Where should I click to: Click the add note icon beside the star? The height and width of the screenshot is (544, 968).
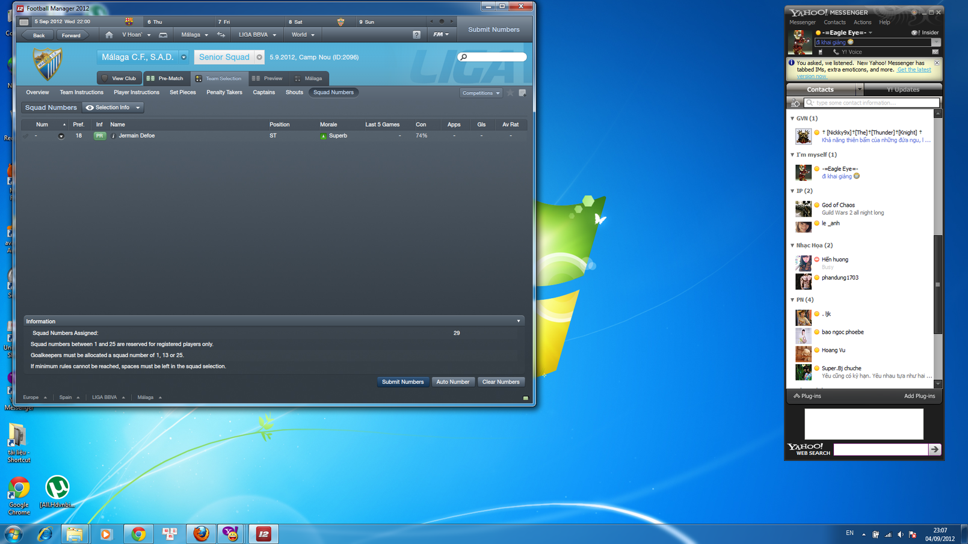(522, 93)
